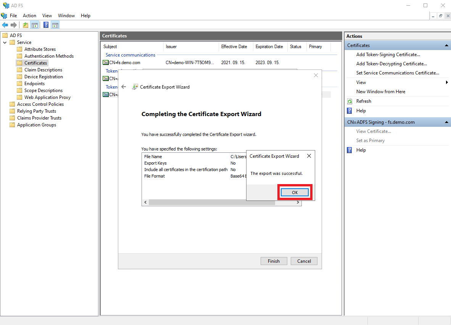Image resolution: width=451 pixels, height=325 pixels.
Task: Toggle the Show/Hide Action Pane toolbar button
Action: (x=55, y=25)
